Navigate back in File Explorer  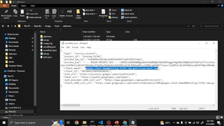tap(3, 26)
